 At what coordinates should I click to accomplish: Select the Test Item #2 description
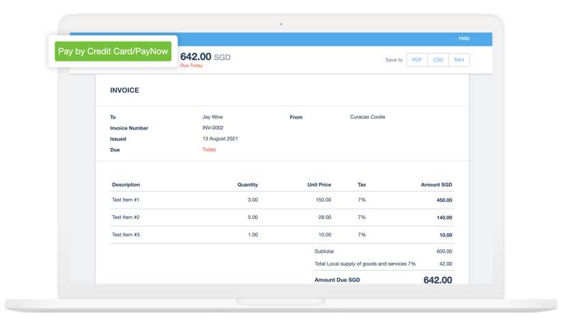coord(126,217)
